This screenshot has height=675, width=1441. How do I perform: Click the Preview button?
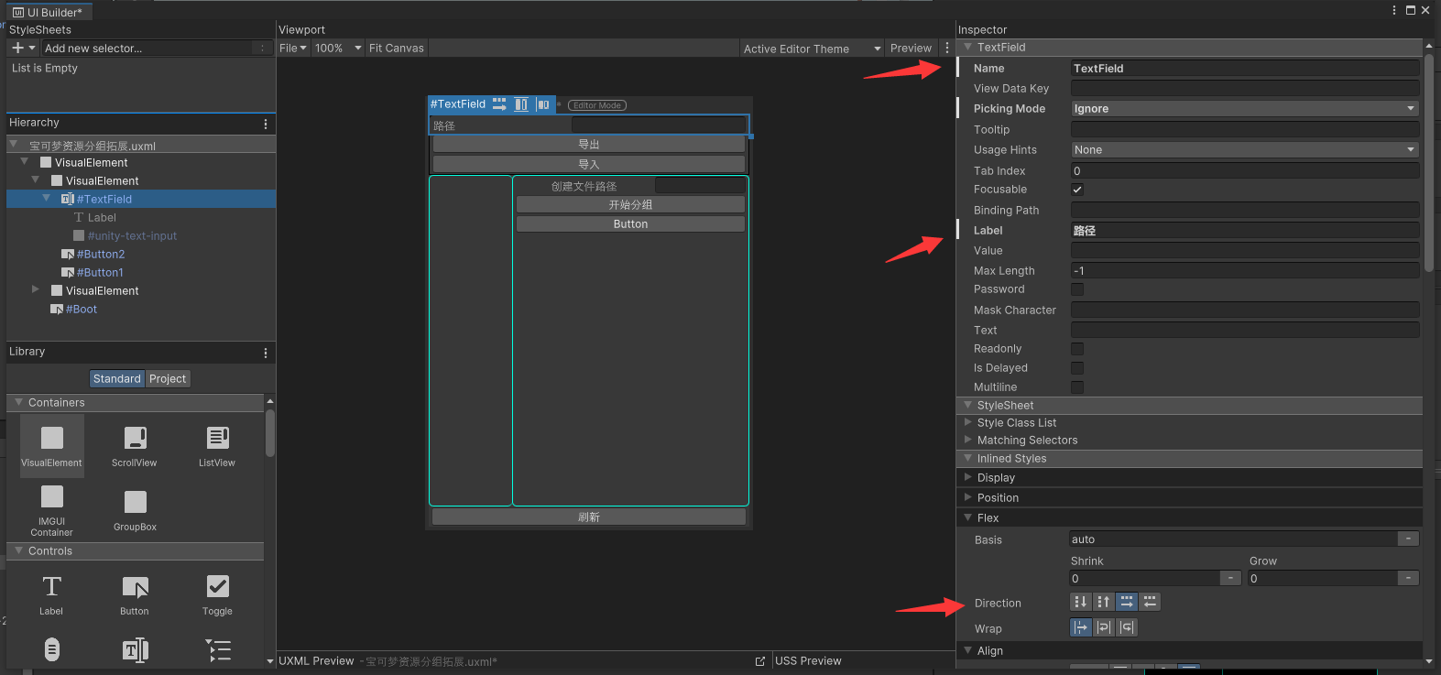pos(911,49)
